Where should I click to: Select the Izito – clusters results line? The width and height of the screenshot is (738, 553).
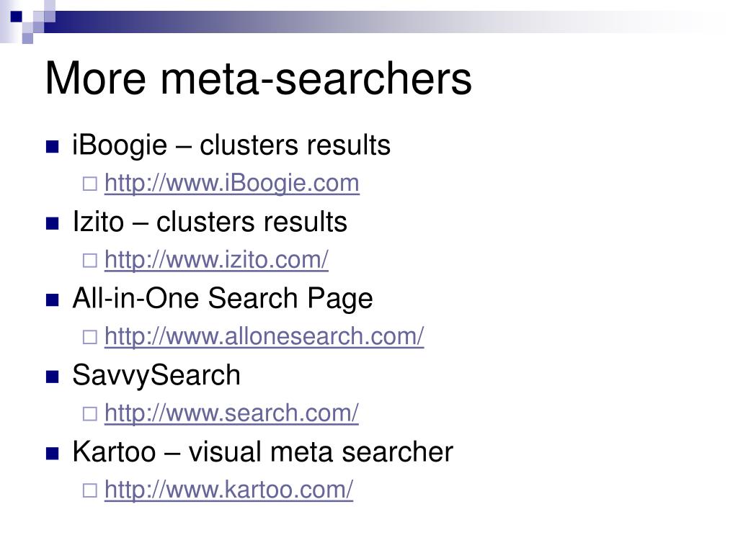click(210, 222)
